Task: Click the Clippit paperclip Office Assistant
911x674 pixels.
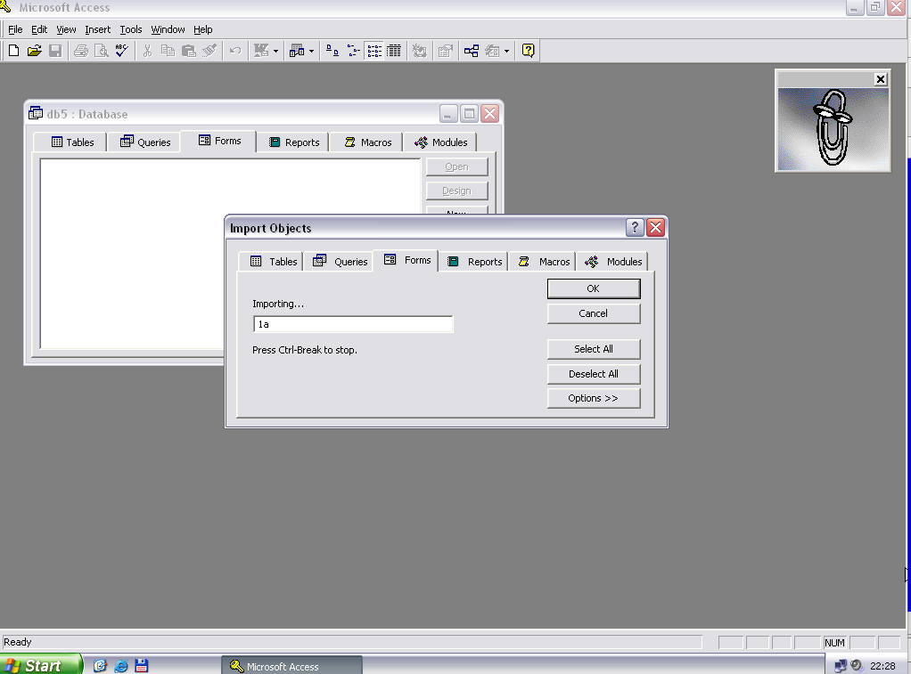Action: click(833, 129)
